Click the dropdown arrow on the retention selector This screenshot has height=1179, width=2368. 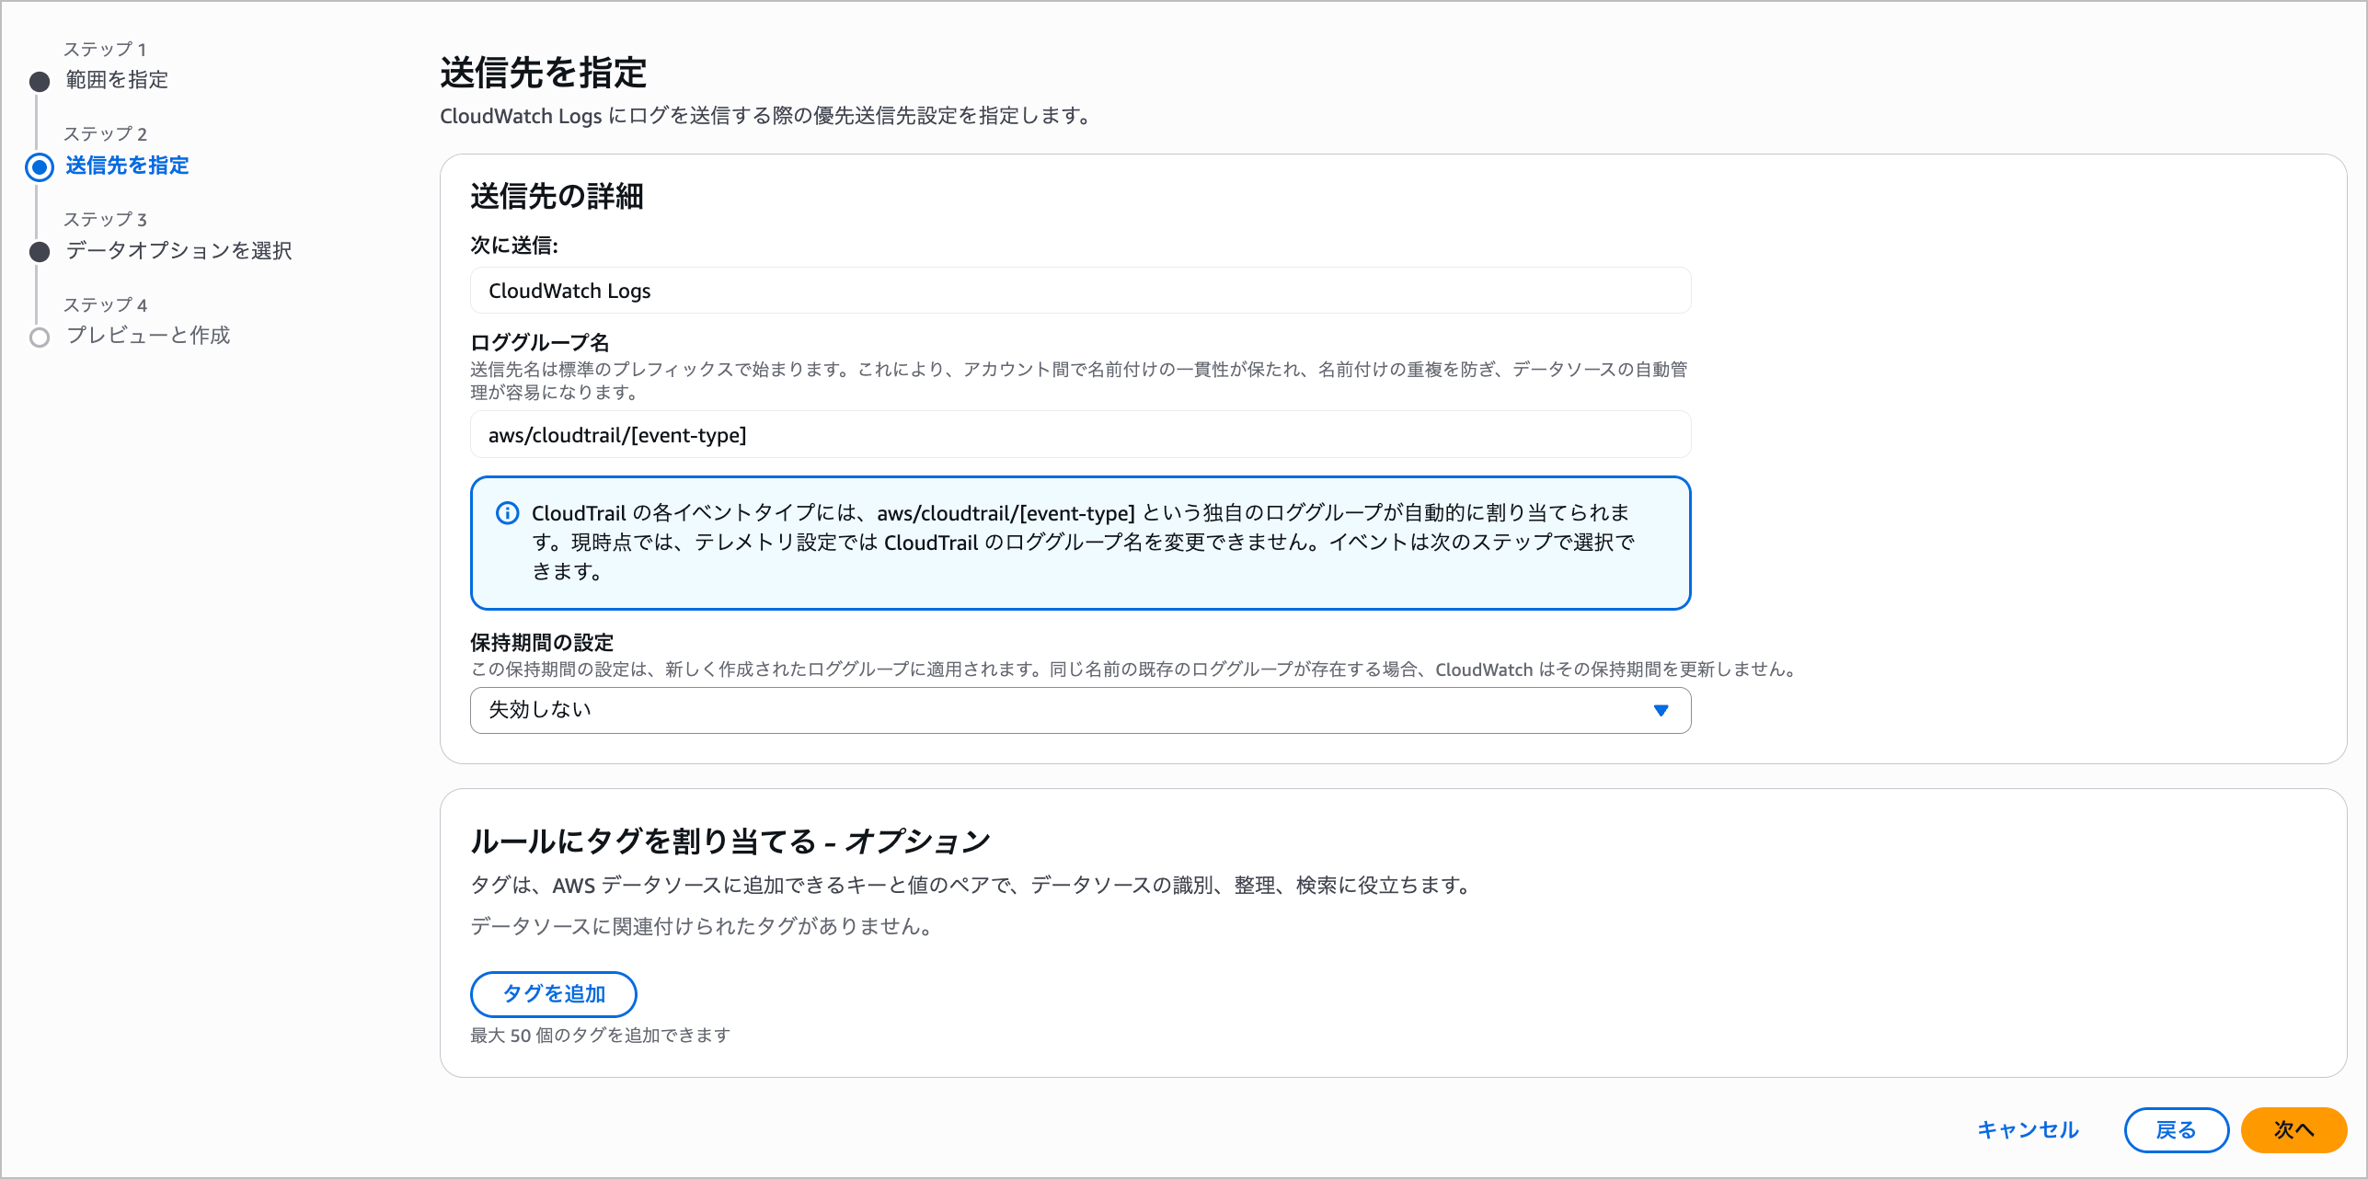tap(1661, 710)
